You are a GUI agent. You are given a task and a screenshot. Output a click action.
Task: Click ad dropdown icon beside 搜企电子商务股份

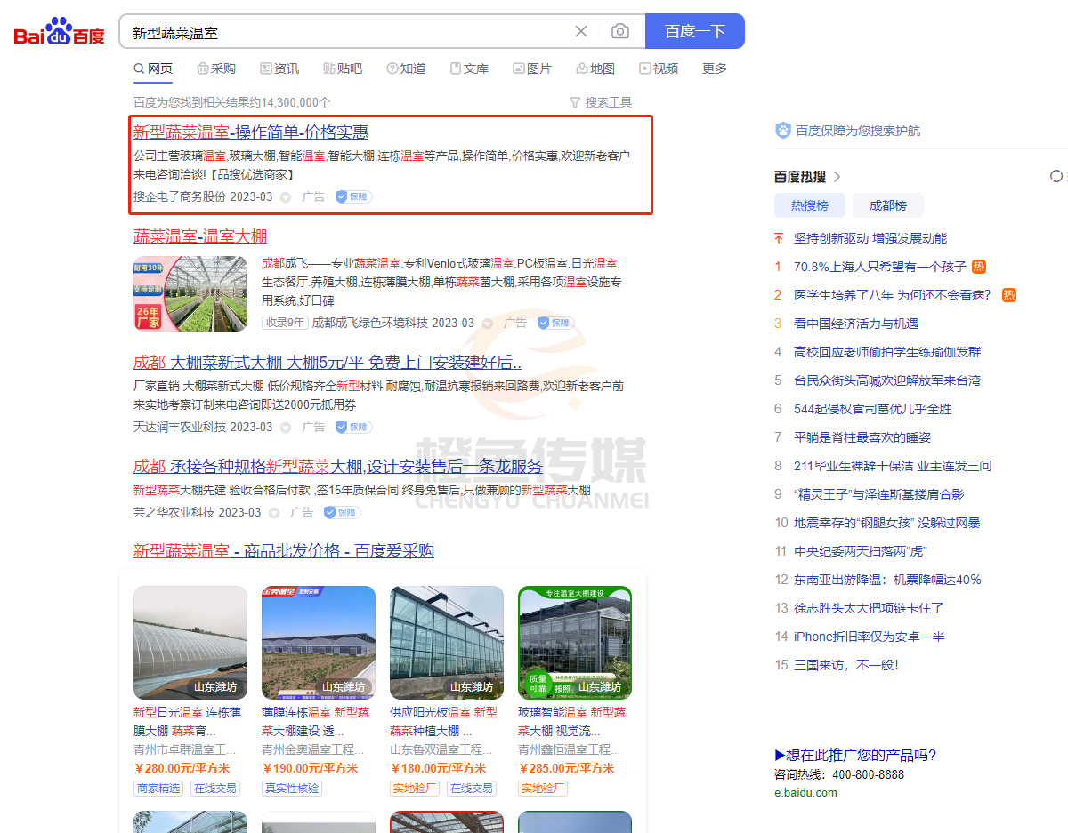286,197
